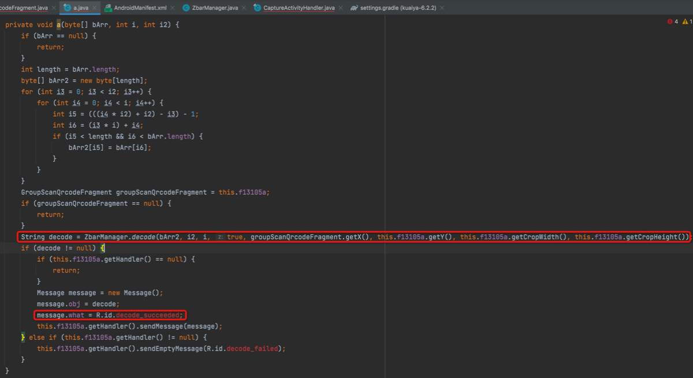Close the a.java tab
Image resolution: width=693 pixels, height=378 pixels.
pyautogui.click(x=94, y=8)
